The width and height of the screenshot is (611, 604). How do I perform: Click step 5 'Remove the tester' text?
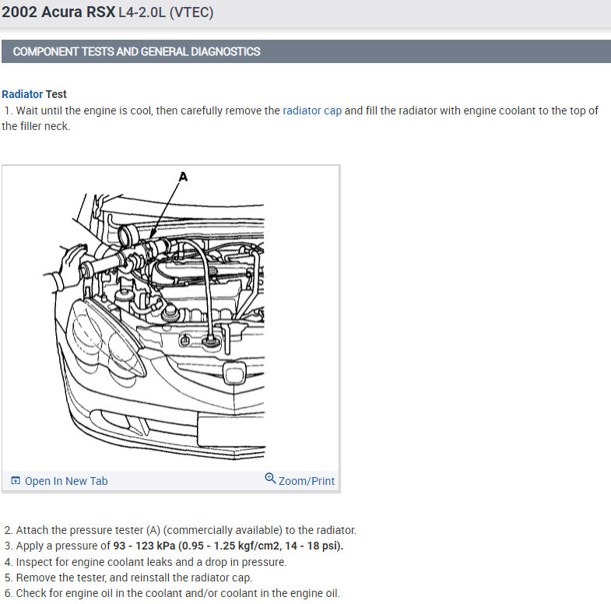tap(128, 578)
